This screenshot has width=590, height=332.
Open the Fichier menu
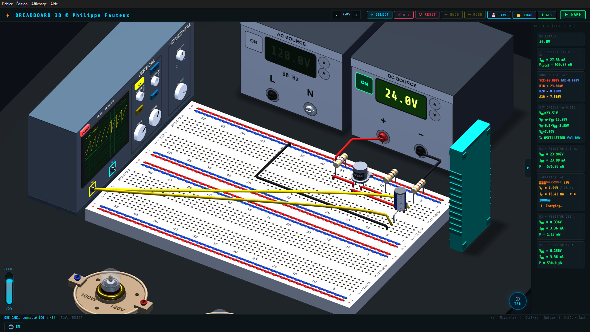click(7, 4)
